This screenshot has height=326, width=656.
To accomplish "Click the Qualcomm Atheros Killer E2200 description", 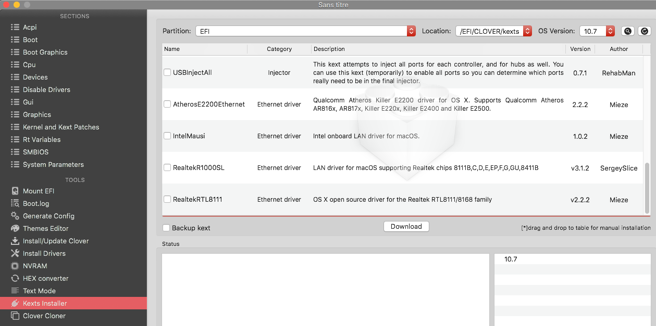I will [x=438, y=105].
